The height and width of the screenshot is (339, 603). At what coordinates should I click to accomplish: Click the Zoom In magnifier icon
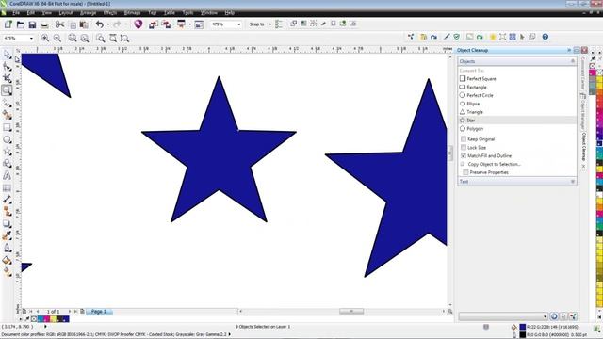tap(45, 38)
